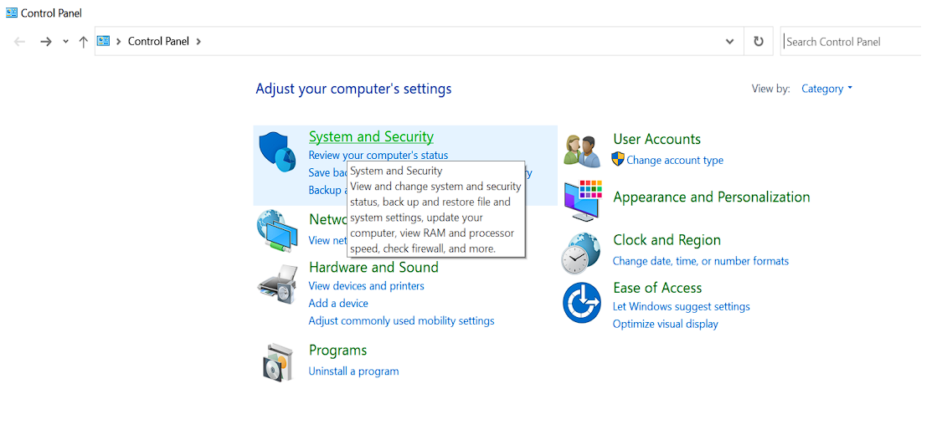This screenshot has width=942, height=430.
Task: Click the 'View by:' label
Action: (771, 89)
